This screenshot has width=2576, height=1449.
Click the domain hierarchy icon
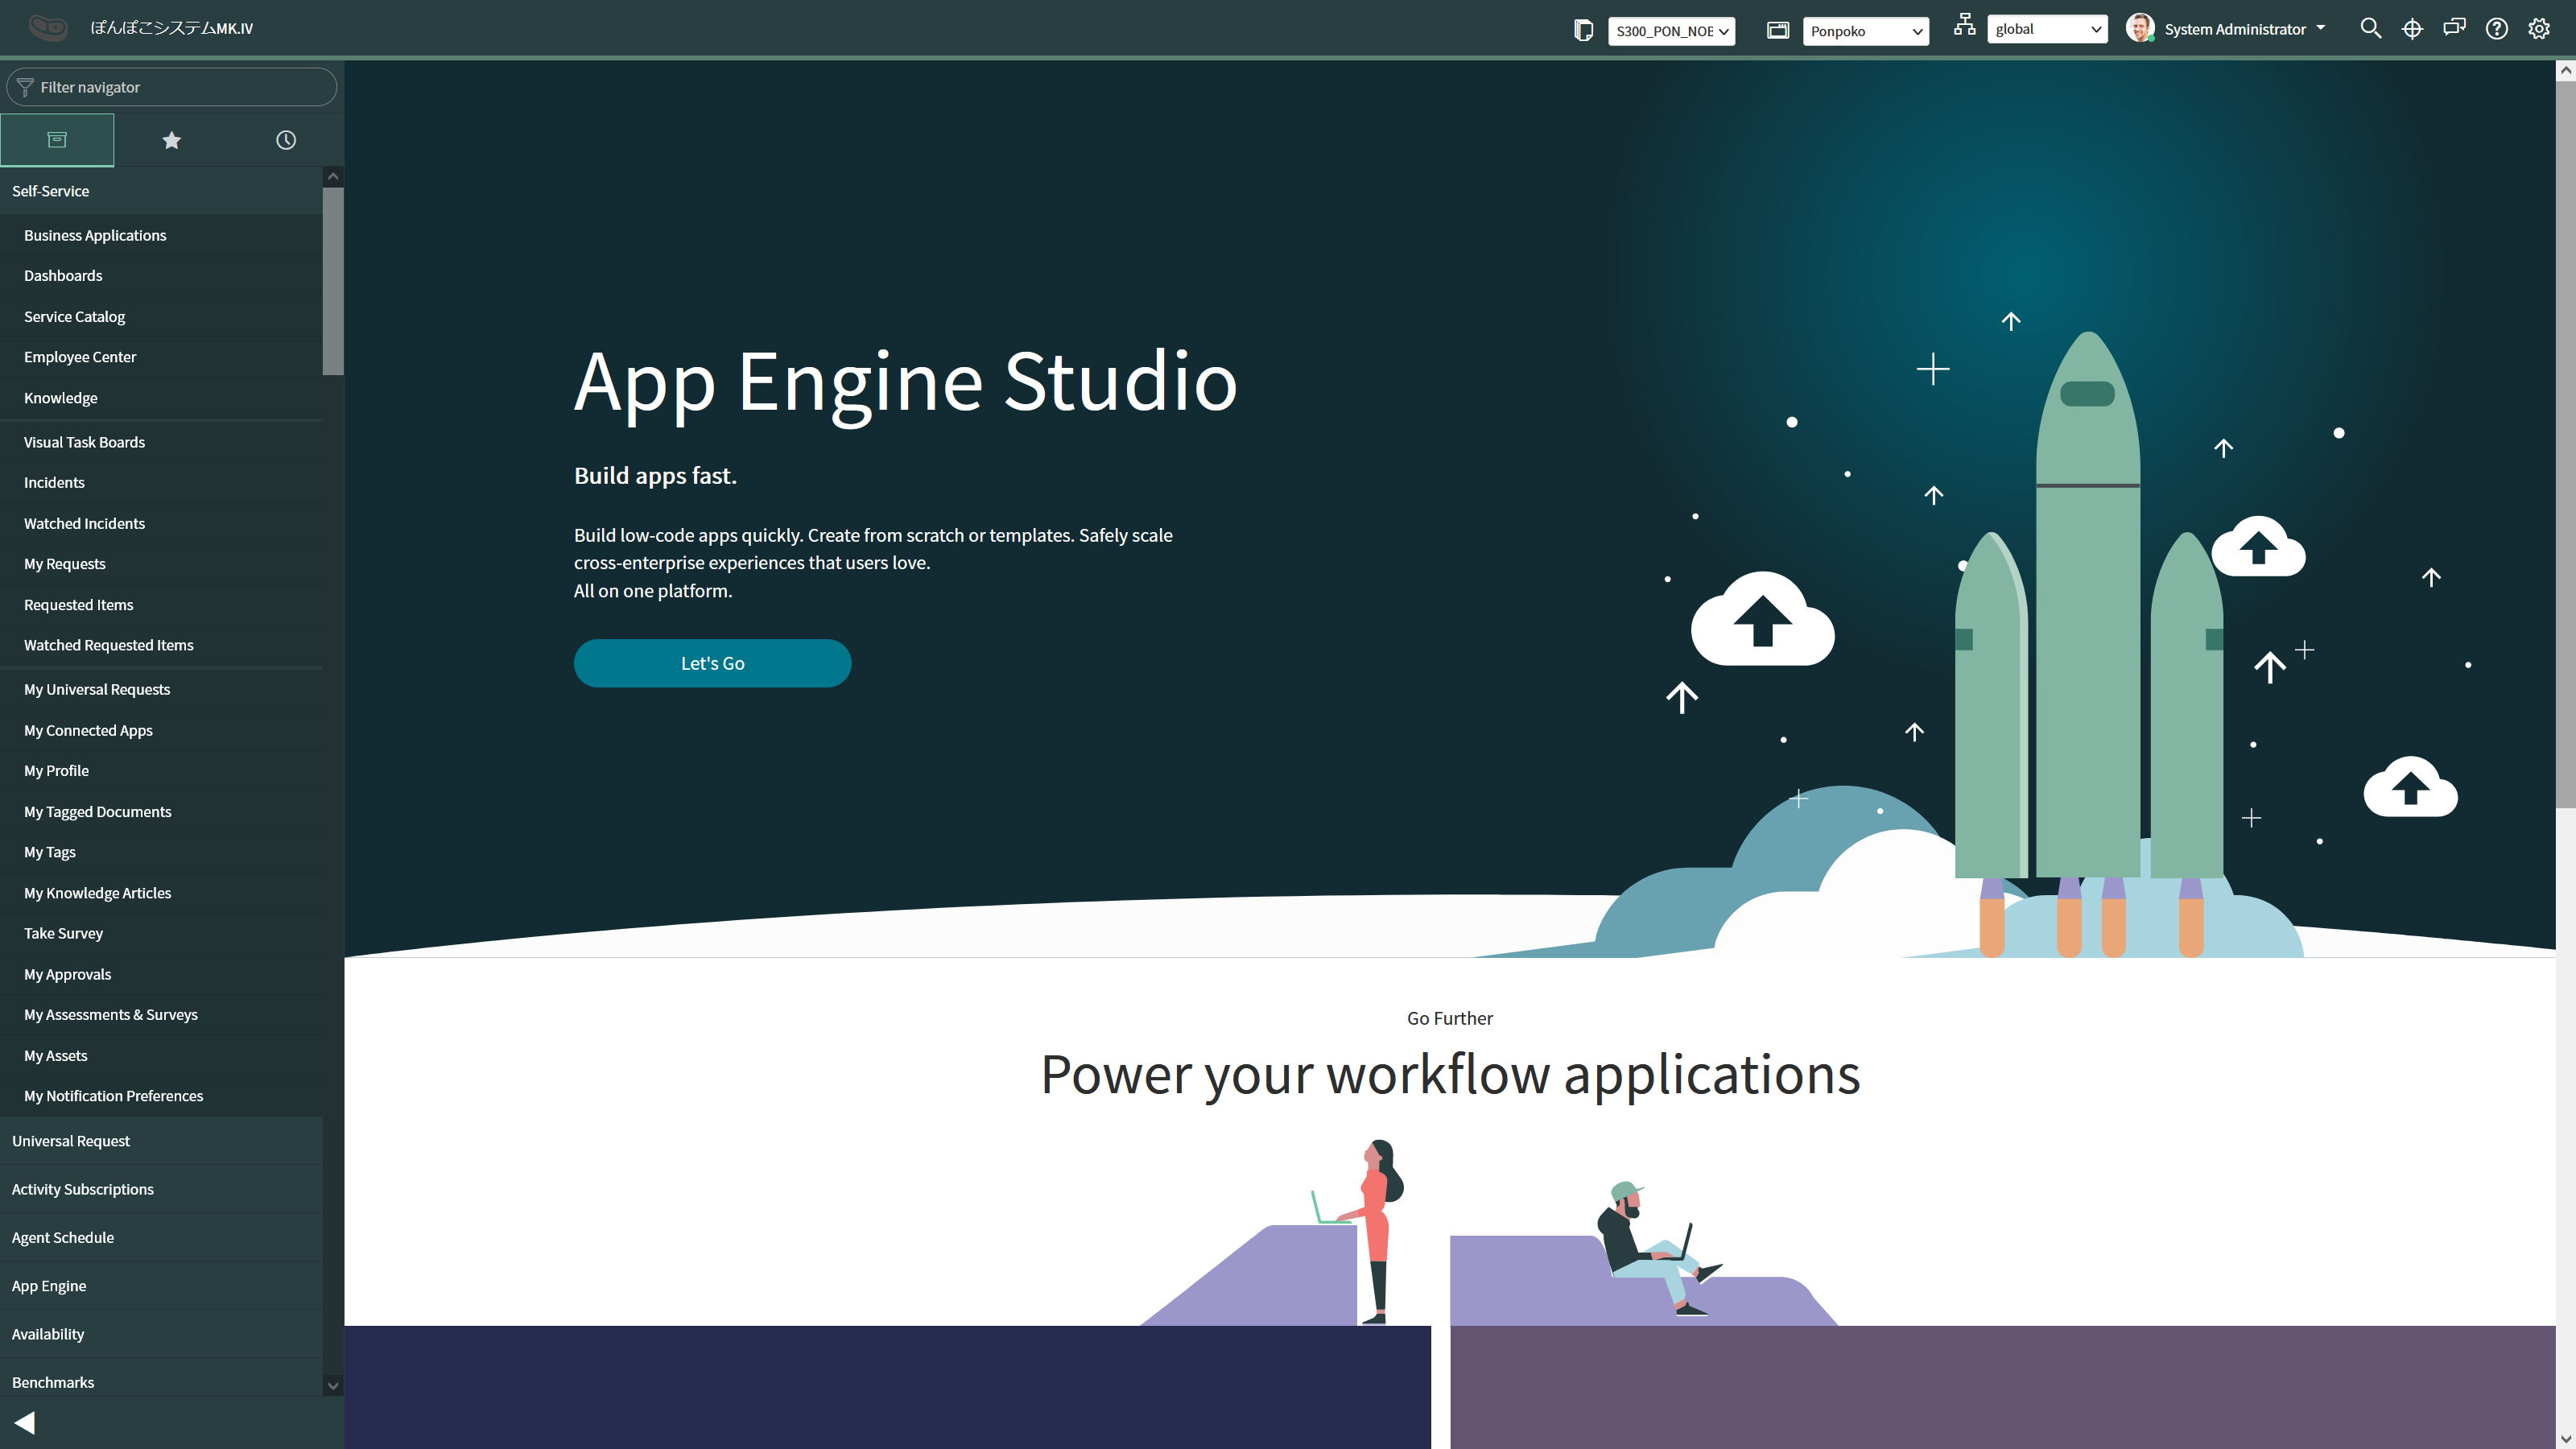pyautogui.click(x=1964, y=25)
